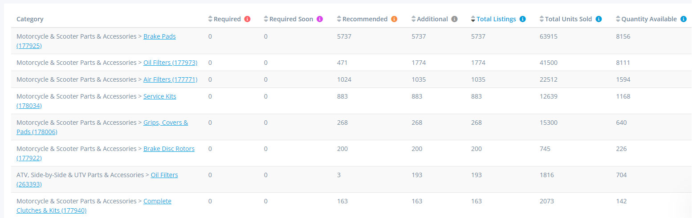Toggle Total Listings sort direction
This screenshot has width=692, height=218.
493,19
